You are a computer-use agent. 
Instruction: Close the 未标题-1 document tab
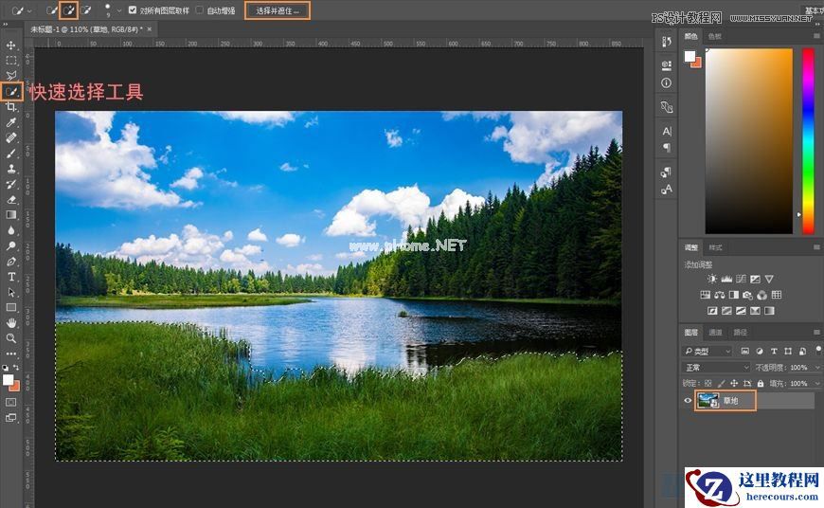coord(150,29)
